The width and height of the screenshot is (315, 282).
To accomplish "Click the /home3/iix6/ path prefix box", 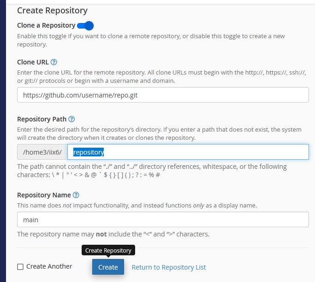I will tap(42, 152).
